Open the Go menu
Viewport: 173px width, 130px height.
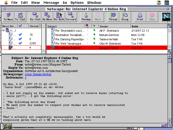pyautogui.click(x=65, y=2)
